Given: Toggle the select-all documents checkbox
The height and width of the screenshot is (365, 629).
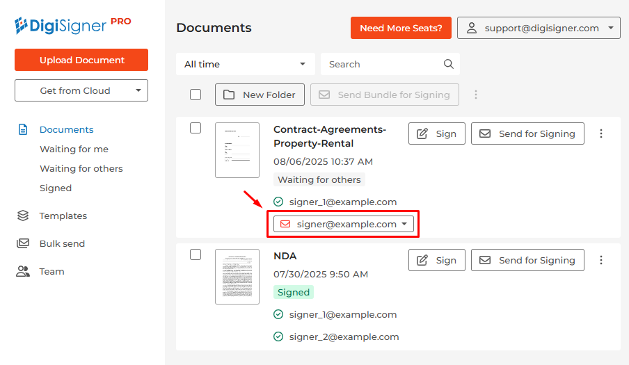Looking at the screenshot, I should click(x=196, y=95).
